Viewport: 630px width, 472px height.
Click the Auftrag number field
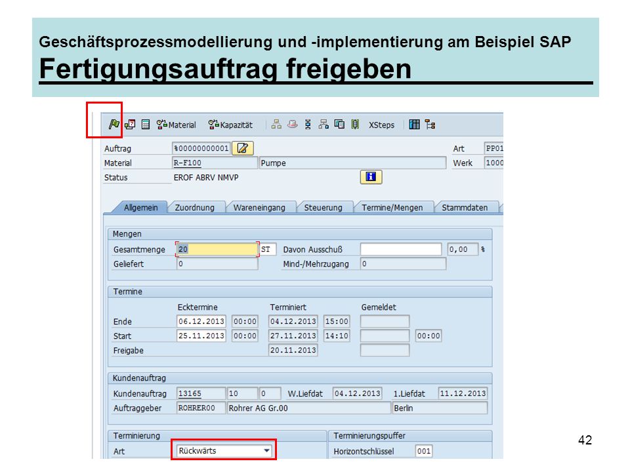[201, 149]
